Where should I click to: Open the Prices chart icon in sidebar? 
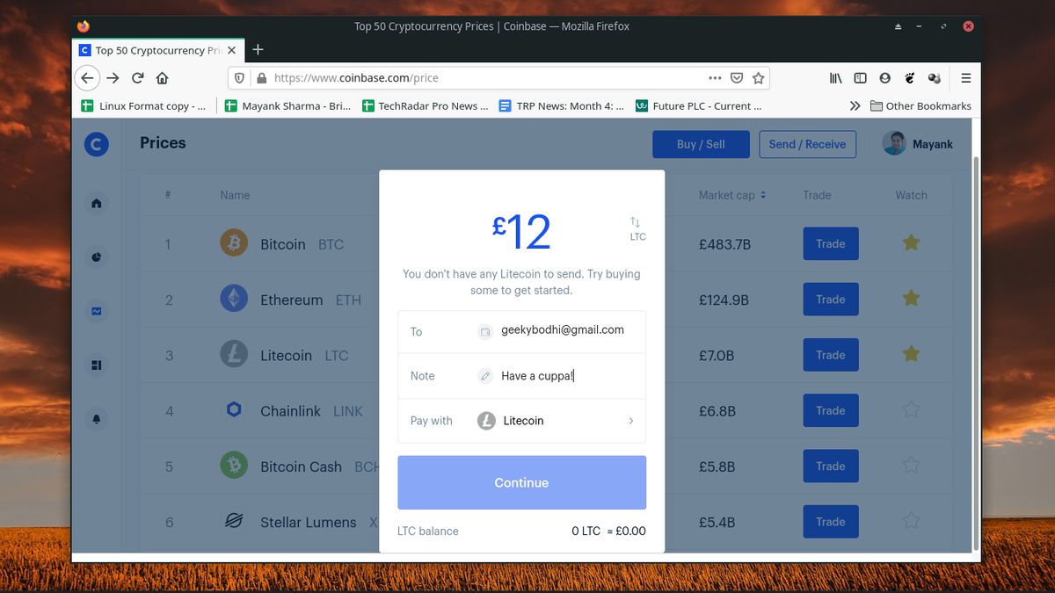pos(96,310)
